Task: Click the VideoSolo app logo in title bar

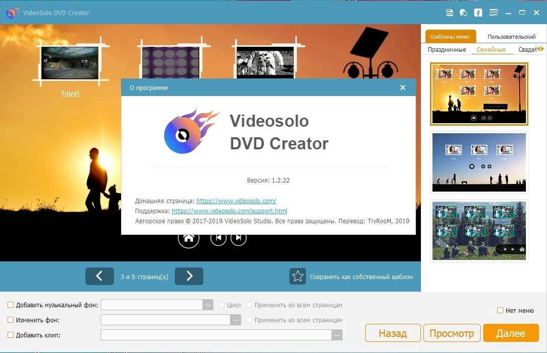Action: [x=12, y=13]
